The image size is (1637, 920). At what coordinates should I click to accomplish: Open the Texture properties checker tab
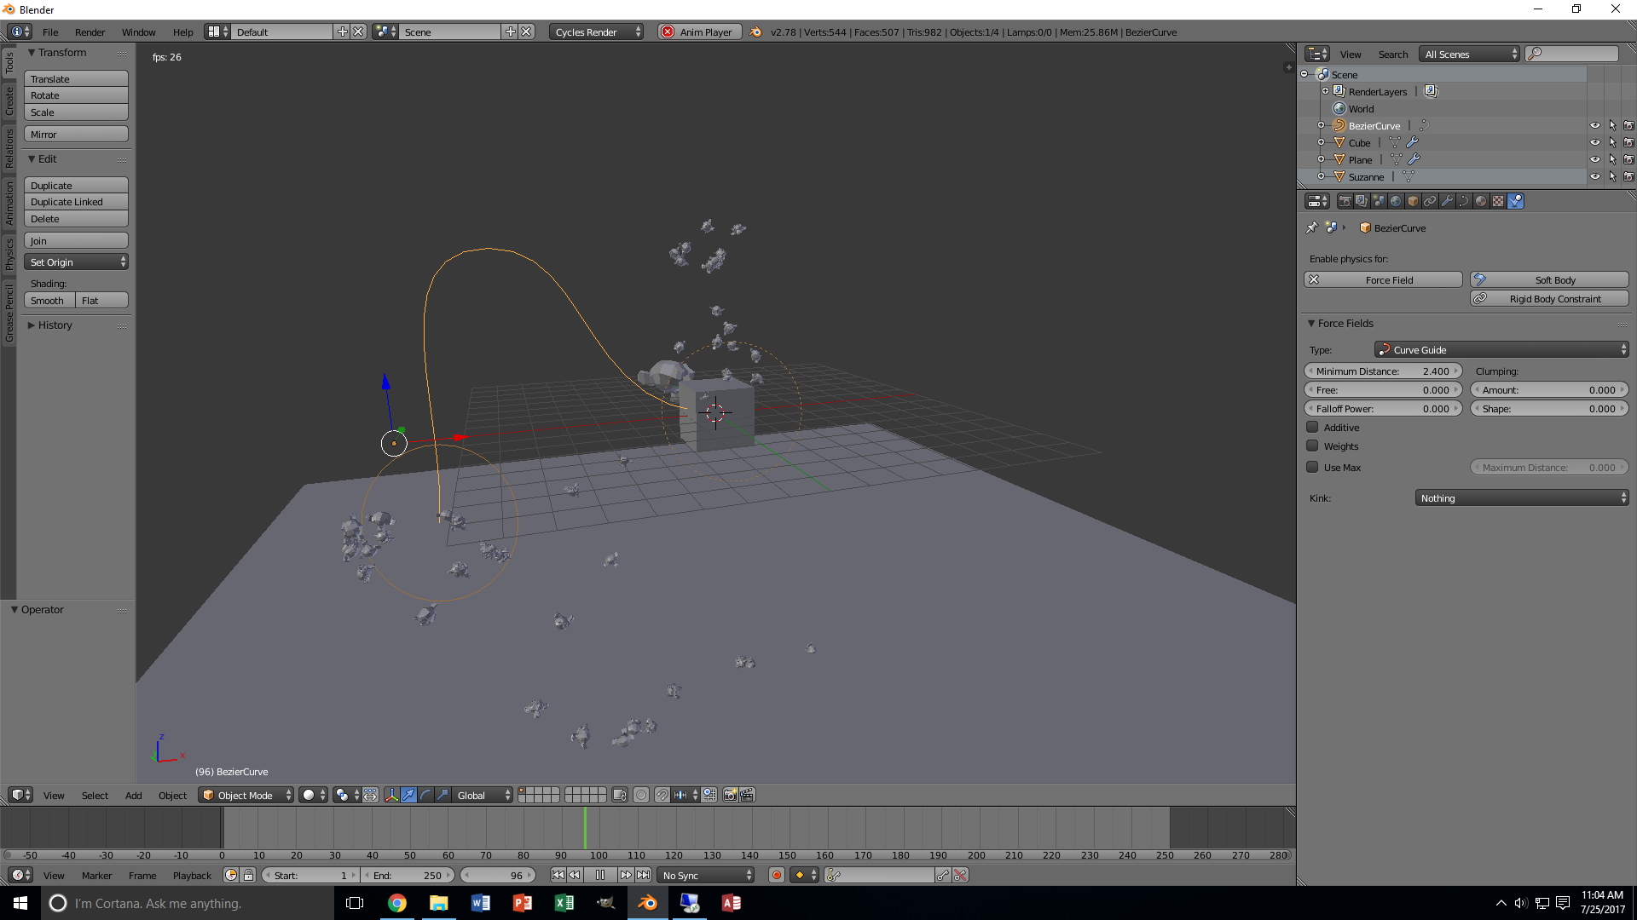tap(1498, 201)
